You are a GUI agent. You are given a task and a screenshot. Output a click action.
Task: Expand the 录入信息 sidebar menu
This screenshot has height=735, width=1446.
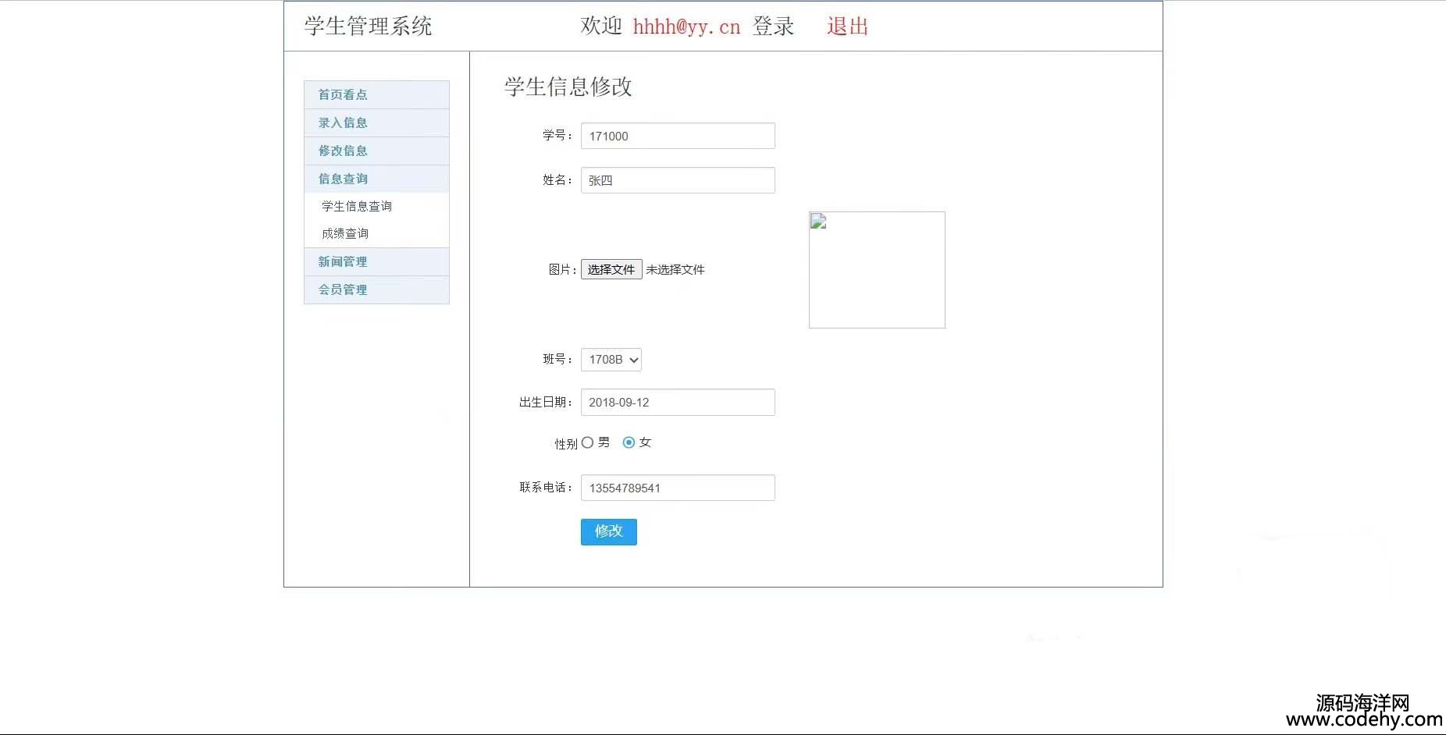coord(343,123)
